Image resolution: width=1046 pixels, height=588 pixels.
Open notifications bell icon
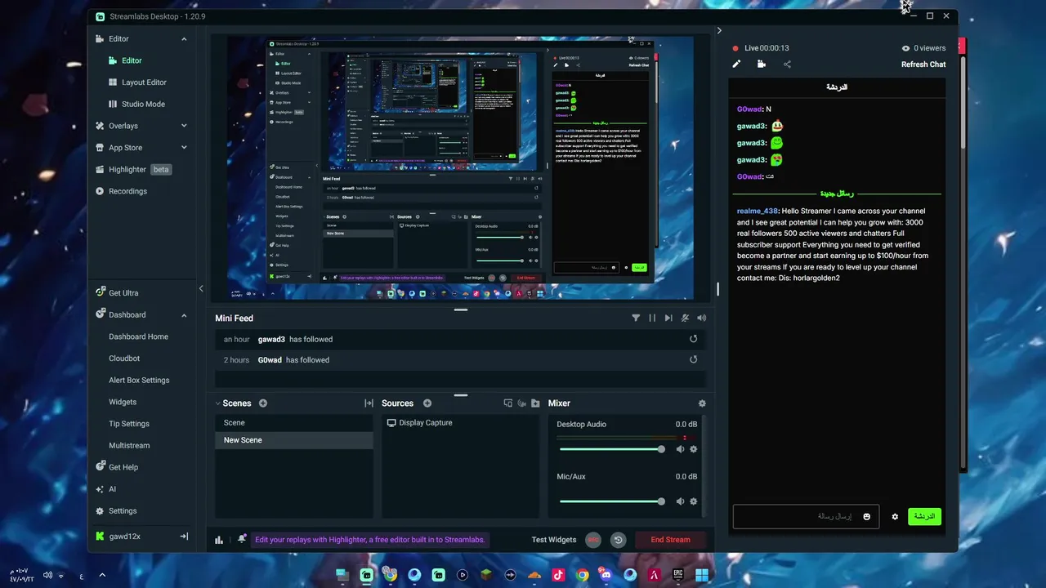point(242,540)
